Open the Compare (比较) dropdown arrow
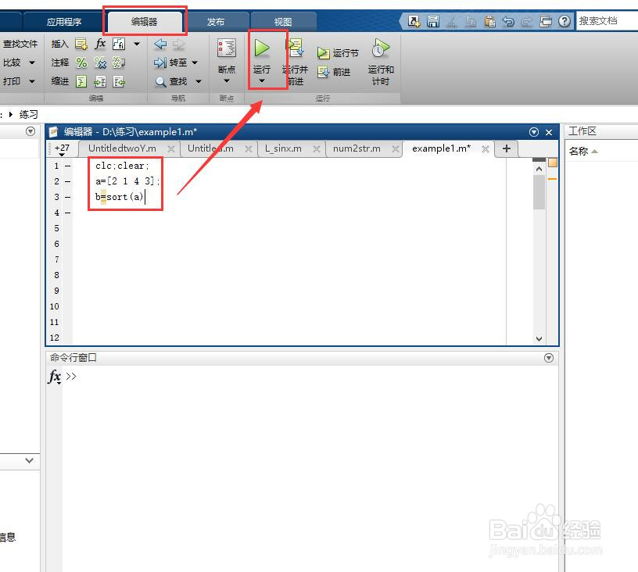 32,63
